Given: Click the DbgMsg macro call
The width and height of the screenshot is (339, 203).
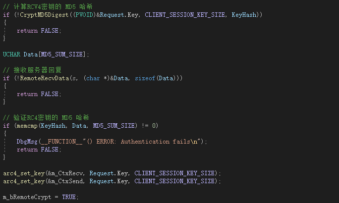Looking at the screenshot, I should [27, 142].
